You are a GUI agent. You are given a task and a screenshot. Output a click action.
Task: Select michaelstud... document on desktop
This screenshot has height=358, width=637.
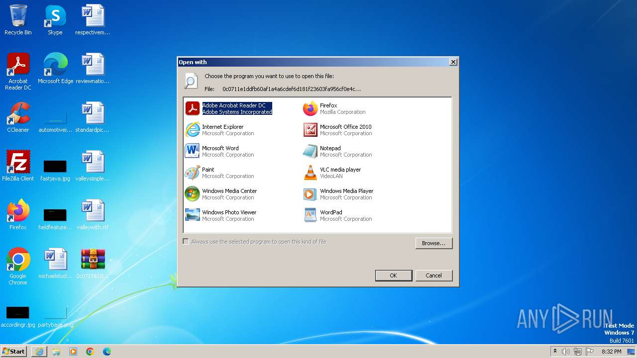pyautogui.click(x=55, y=264)
